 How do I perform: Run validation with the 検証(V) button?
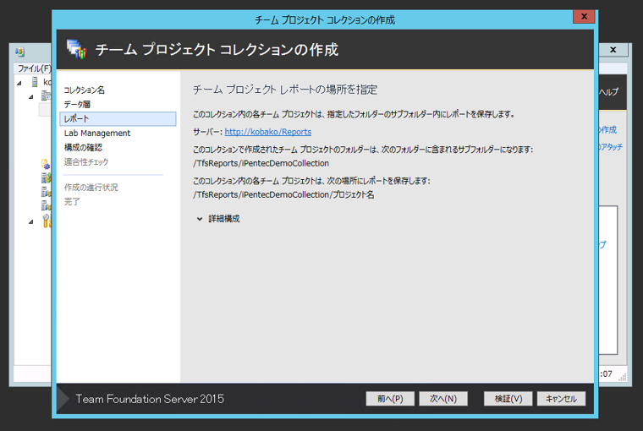click(x=508, y=399)
